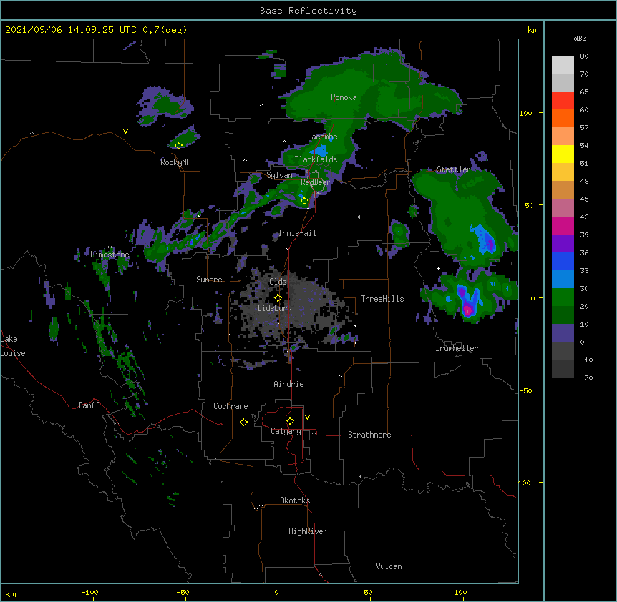The width and height of the screenshot is (617, 602).
Task: Click the Limestone label
Action: click(x=110, y=255)
